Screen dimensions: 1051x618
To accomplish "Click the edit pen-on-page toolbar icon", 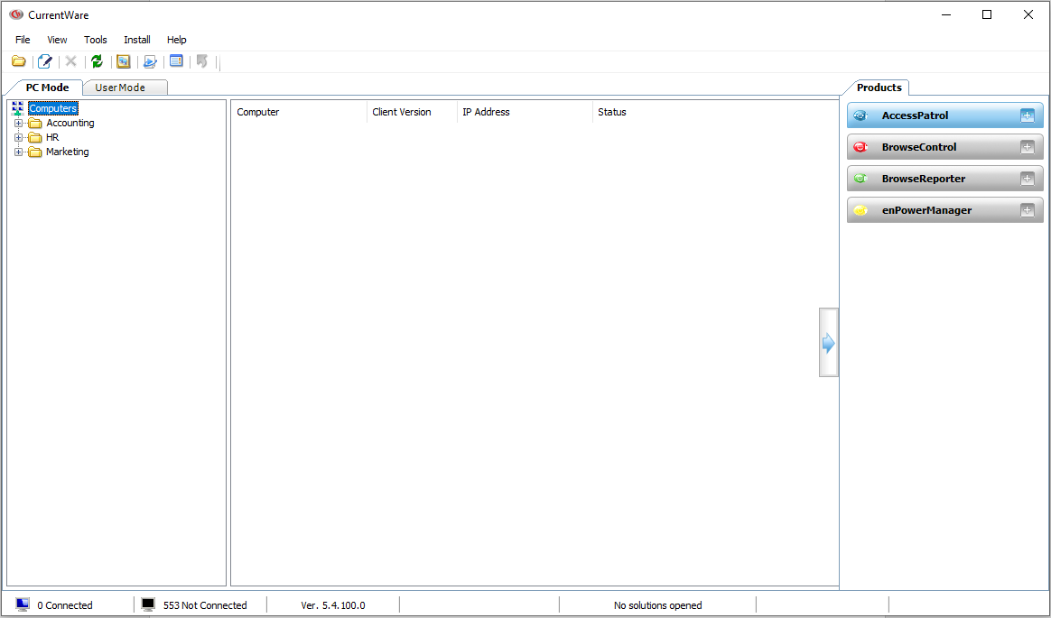I will pyautogui.click(x=45, y=61).
